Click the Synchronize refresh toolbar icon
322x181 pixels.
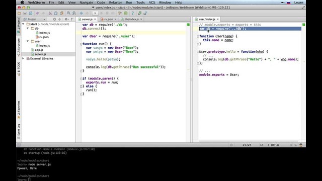pyautogui.click(x=30, y=13)
